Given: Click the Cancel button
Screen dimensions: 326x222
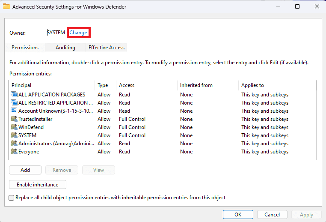Looking at the screenshot, I should (x=272, y=215).
